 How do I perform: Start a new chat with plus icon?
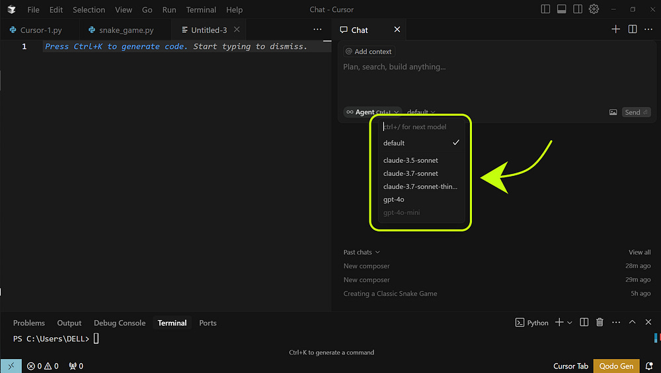click(x=615, y=29)
